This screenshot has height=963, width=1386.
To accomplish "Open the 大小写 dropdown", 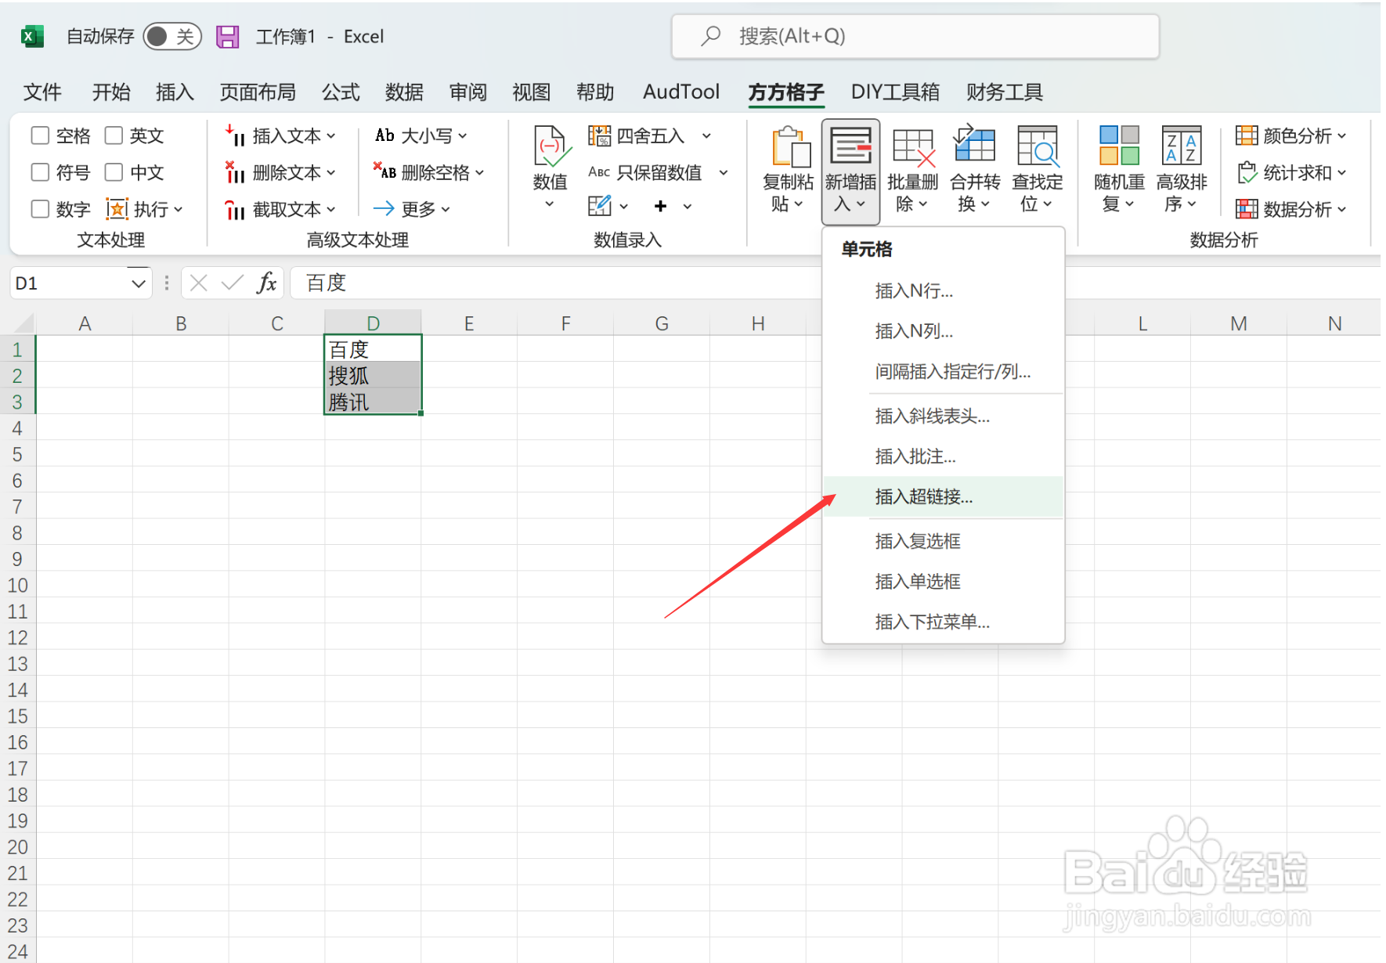I will tap(421, 135).
